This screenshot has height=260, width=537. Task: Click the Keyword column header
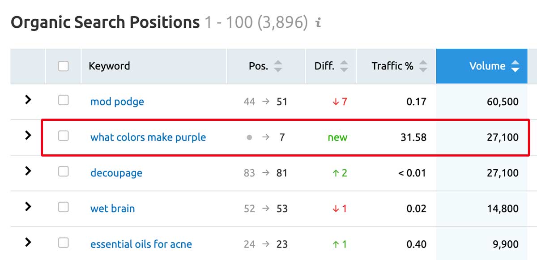[x=109, y=66]
